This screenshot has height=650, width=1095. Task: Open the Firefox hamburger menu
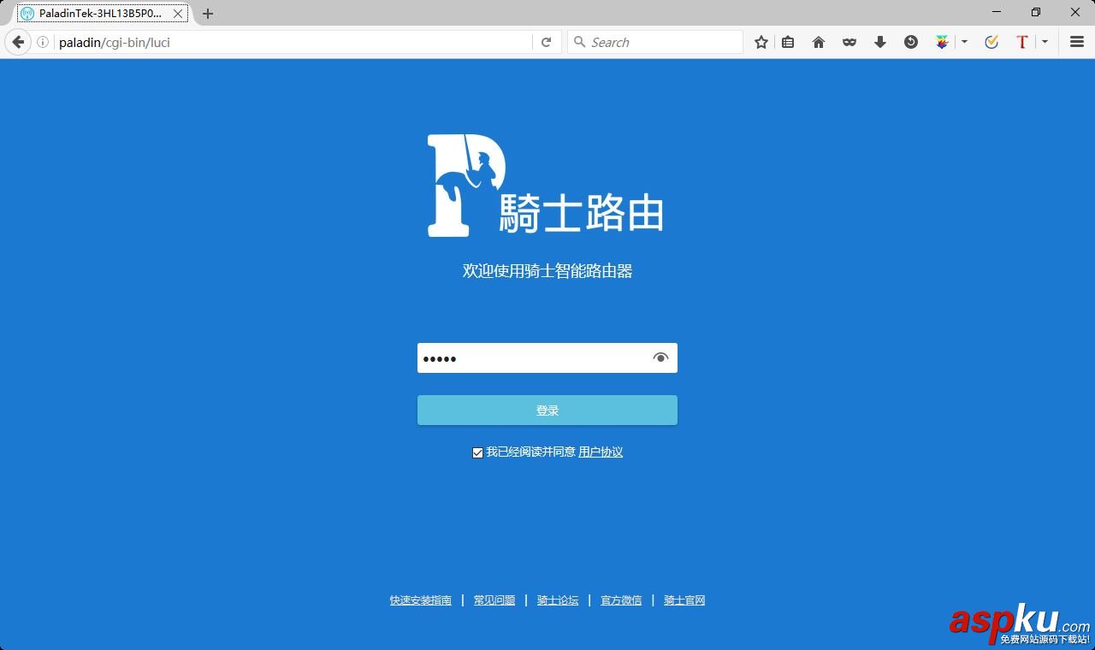click(x=1076, y=41)
